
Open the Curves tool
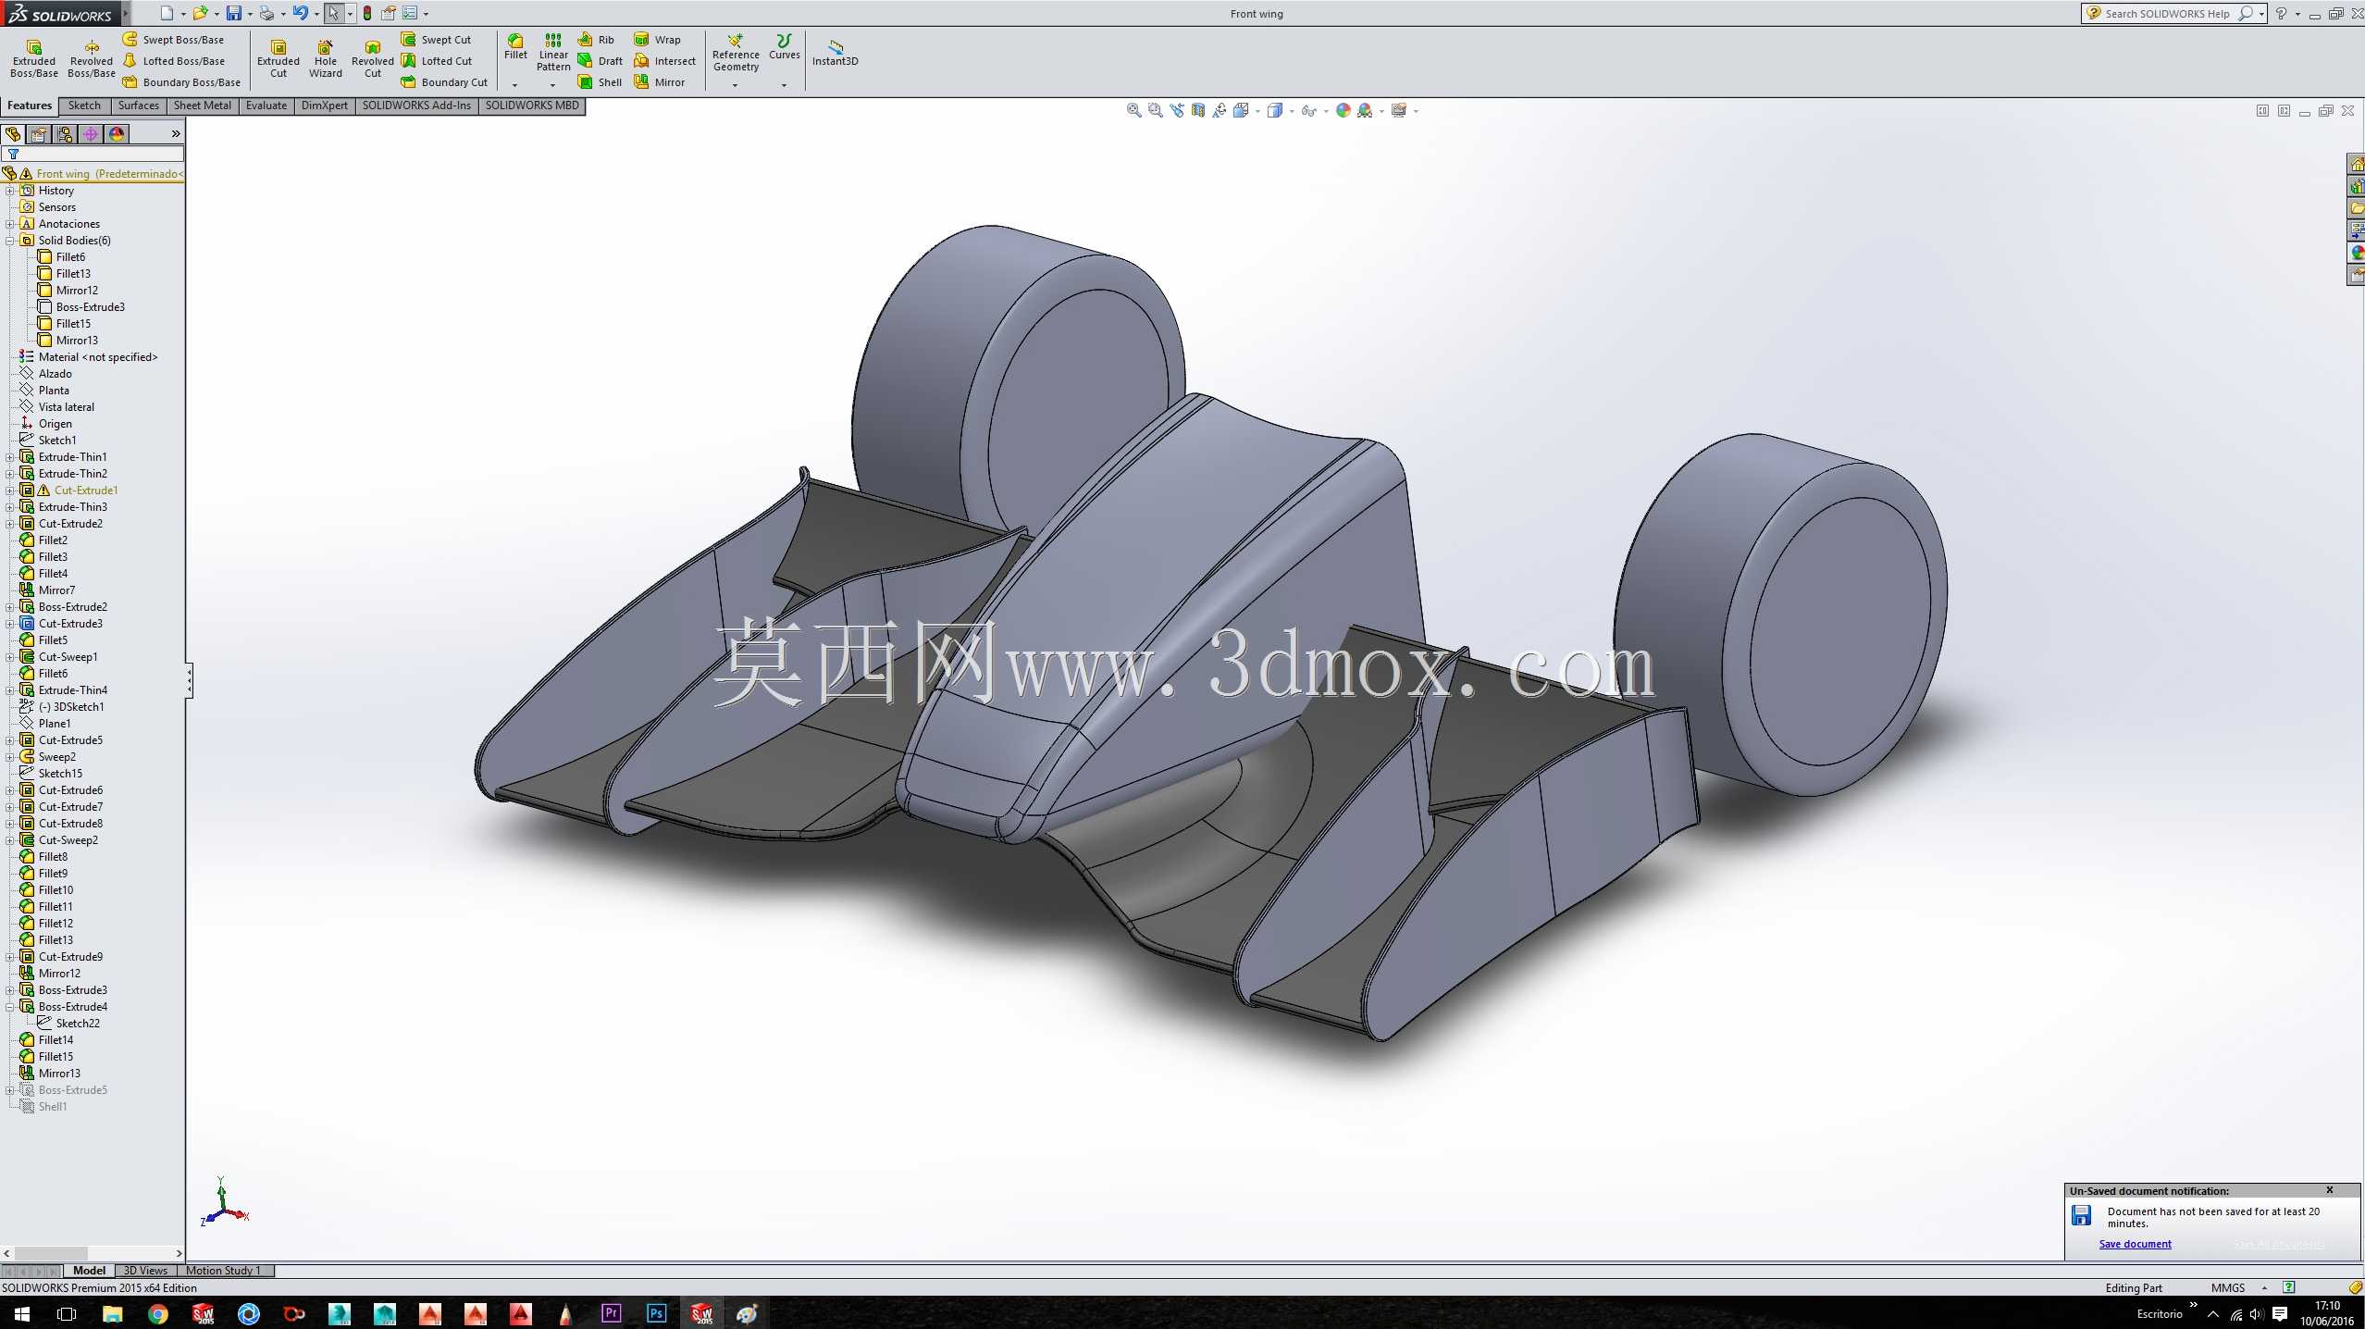pos(784,46)
